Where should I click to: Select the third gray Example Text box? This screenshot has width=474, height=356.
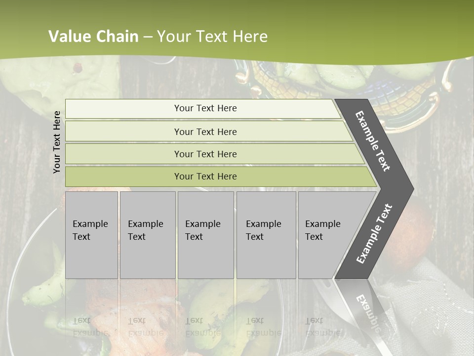tap(205, 235)
